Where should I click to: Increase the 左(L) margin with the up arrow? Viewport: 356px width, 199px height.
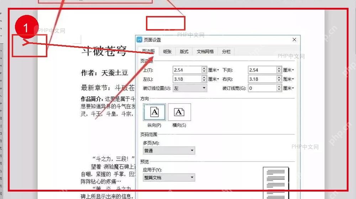click(x=204, y=77)
